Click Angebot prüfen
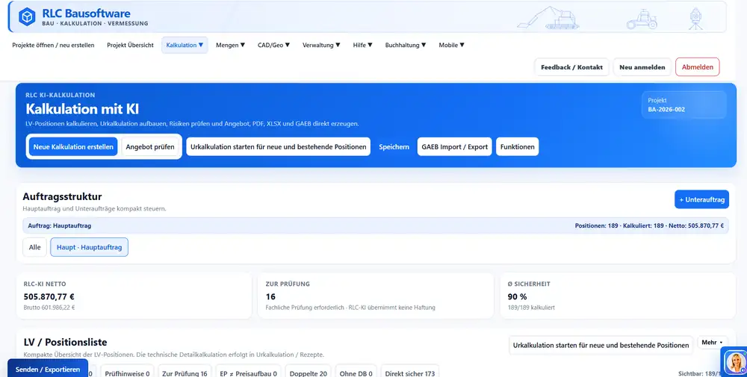The width and height of the screenshot is (747, 377). click(x=150, y=146)
